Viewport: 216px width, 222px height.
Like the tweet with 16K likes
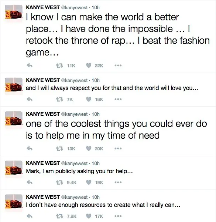point(89,99)
